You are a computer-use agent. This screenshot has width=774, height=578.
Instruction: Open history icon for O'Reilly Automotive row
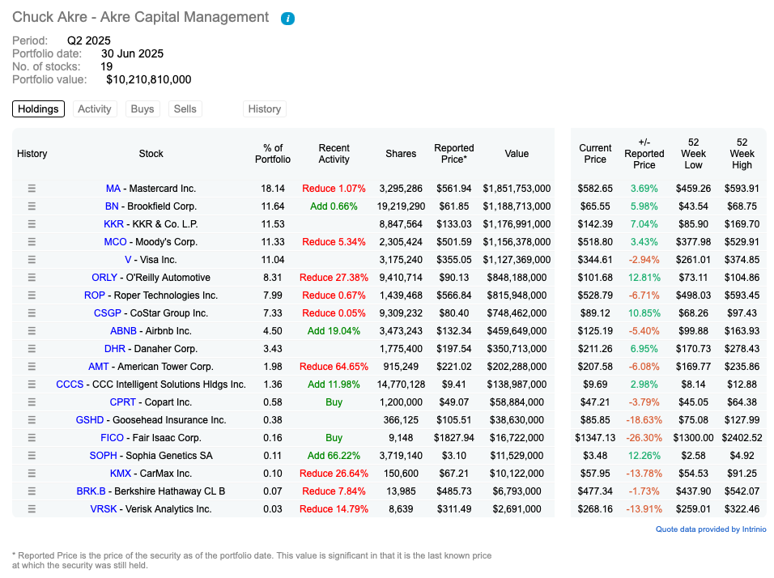(x=32, y=278)
